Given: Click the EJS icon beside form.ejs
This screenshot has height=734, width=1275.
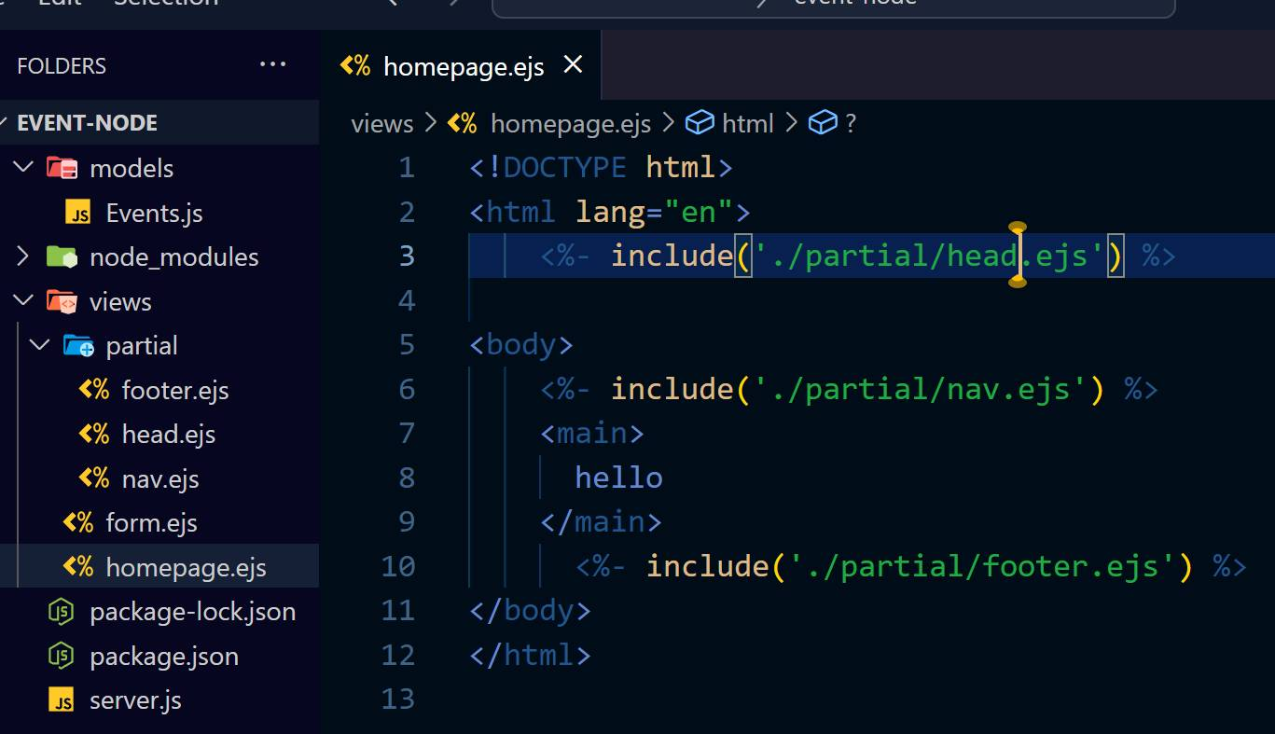Looking at the screenshot, I should coord(78,522).
